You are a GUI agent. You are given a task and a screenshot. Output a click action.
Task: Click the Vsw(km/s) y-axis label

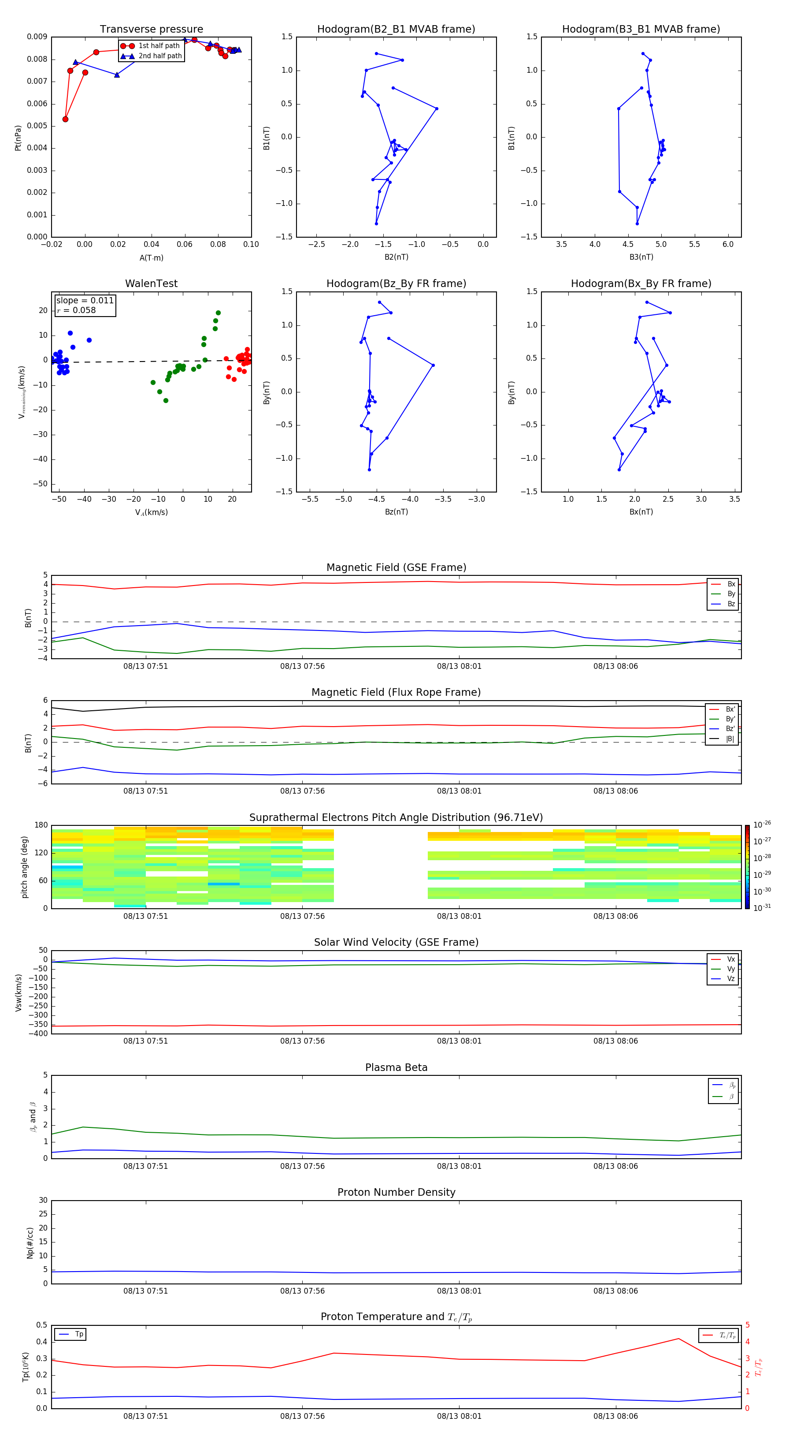tap(18, 992)
